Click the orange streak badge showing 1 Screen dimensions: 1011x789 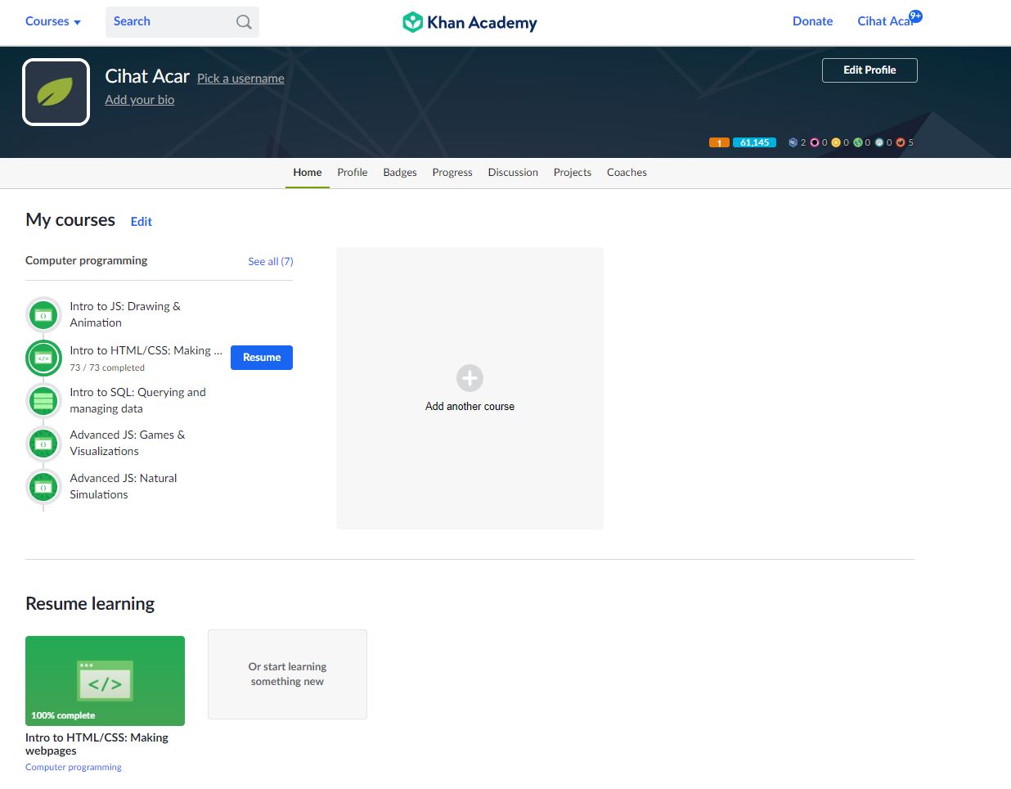tap(719, 142)
